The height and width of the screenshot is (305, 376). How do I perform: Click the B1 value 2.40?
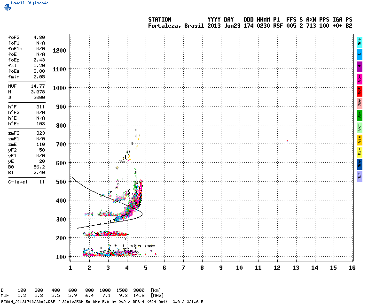[x=39, y=173]
